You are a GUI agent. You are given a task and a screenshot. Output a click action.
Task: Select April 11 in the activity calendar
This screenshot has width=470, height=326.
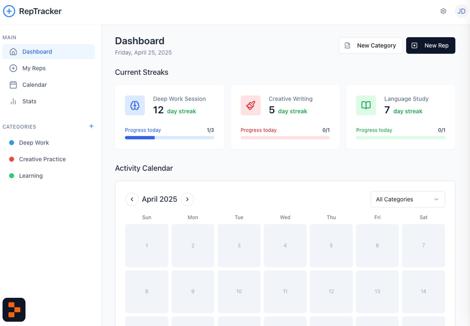[x=285, y=291]
